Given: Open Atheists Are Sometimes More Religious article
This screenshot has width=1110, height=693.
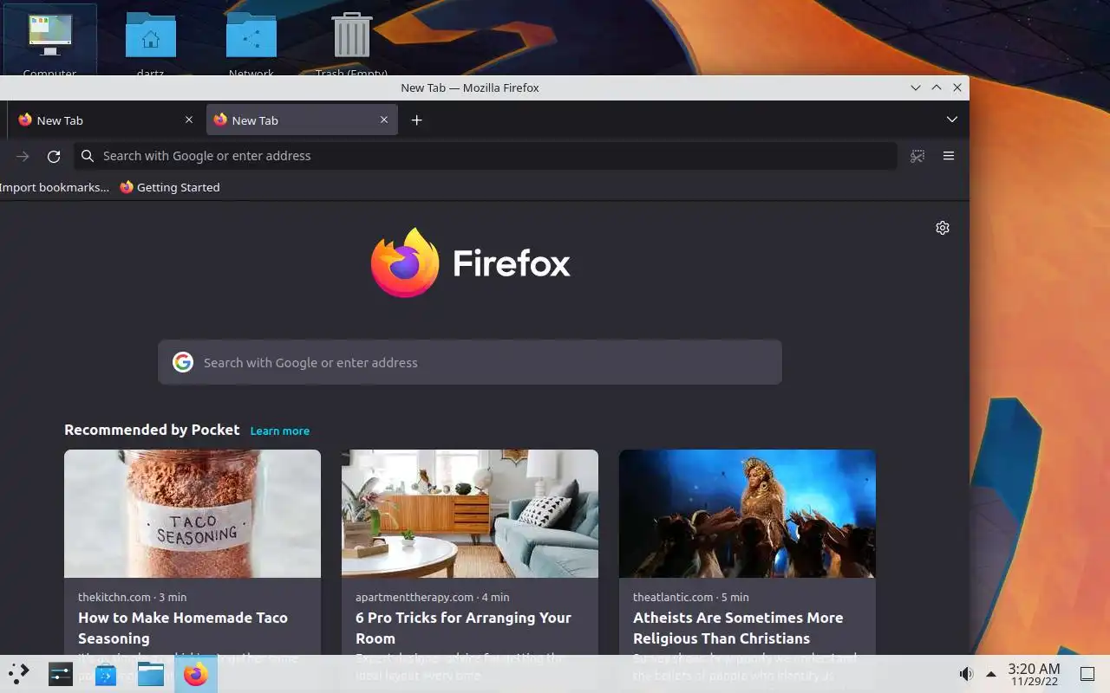Looking at the screenshot, I should coord(738,628).
